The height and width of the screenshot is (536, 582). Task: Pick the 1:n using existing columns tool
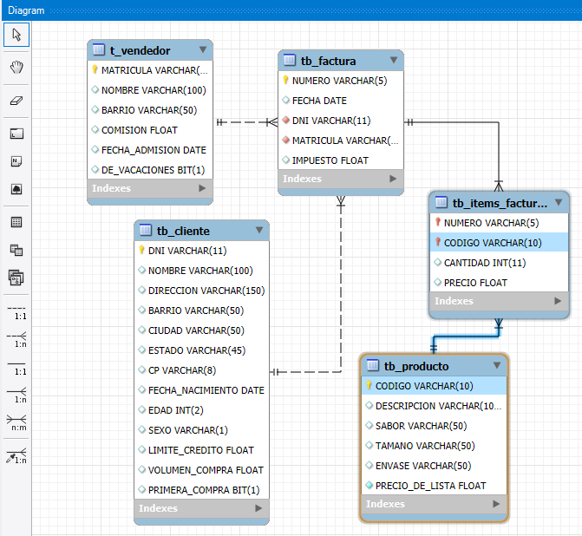(x=16, y=456)
